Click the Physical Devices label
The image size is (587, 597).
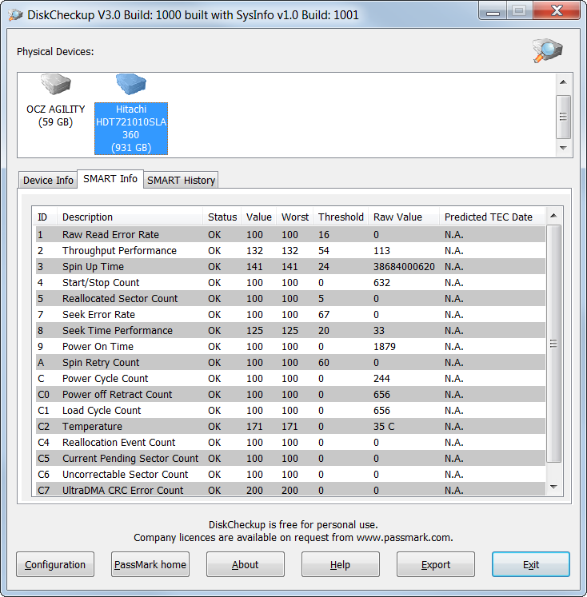pyautogui.click(x=55, y=51)
